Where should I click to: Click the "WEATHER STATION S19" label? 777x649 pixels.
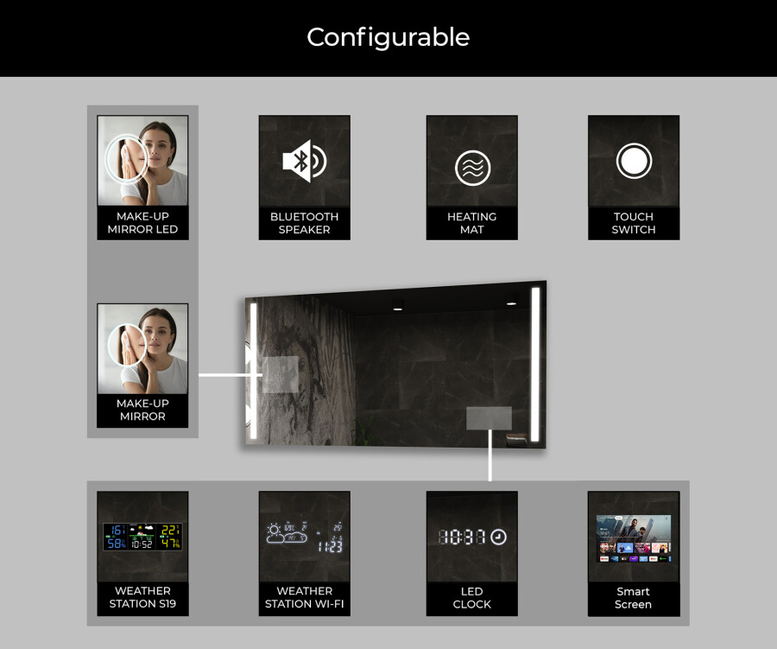click(142, 598)
